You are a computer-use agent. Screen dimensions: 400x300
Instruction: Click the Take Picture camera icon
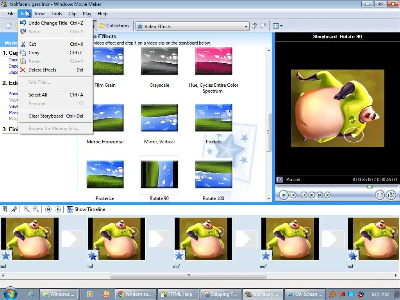(391, 195)
